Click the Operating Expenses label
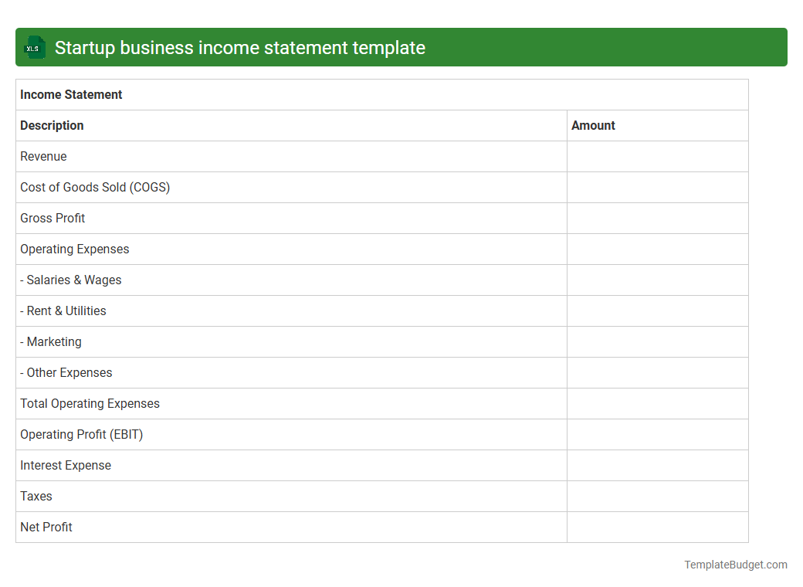Viewport: 803px width, 587px height. coord(74,249)
